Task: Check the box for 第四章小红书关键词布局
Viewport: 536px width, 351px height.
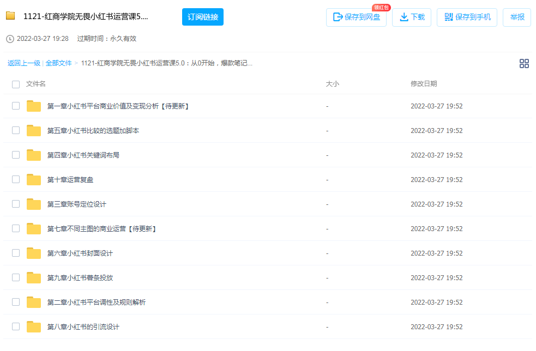Action: coord(16,155)
